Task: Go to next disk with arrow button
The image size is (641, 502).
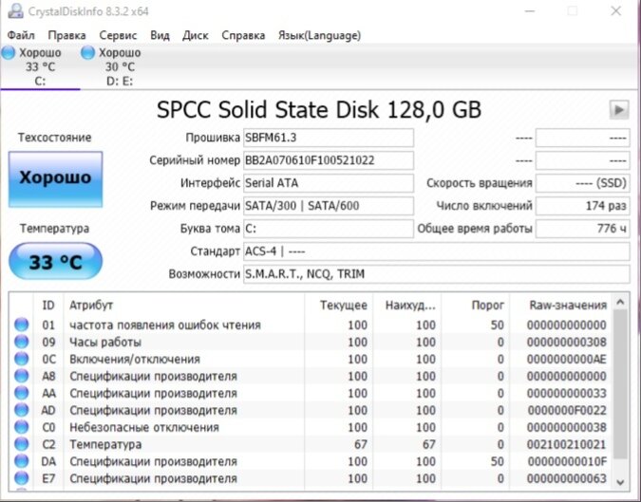Action: pos(619,109)
